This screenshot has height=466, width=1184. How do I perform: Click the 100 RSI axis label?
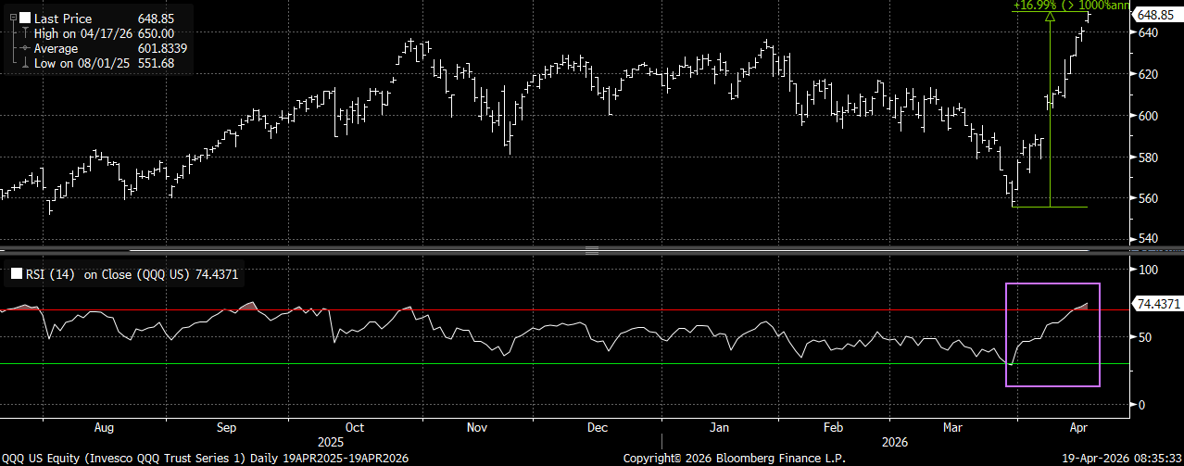(x=1146, y=270)
